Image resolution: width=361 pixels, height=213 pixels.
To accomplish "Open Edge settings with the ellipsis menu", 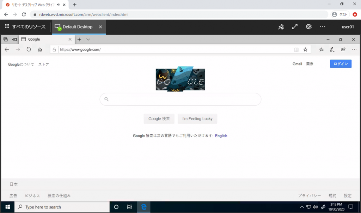I will 354,49.
